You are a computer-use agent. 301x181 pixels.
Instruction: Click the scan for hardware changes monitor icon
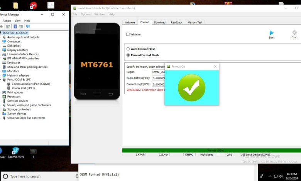coord(28,27)
